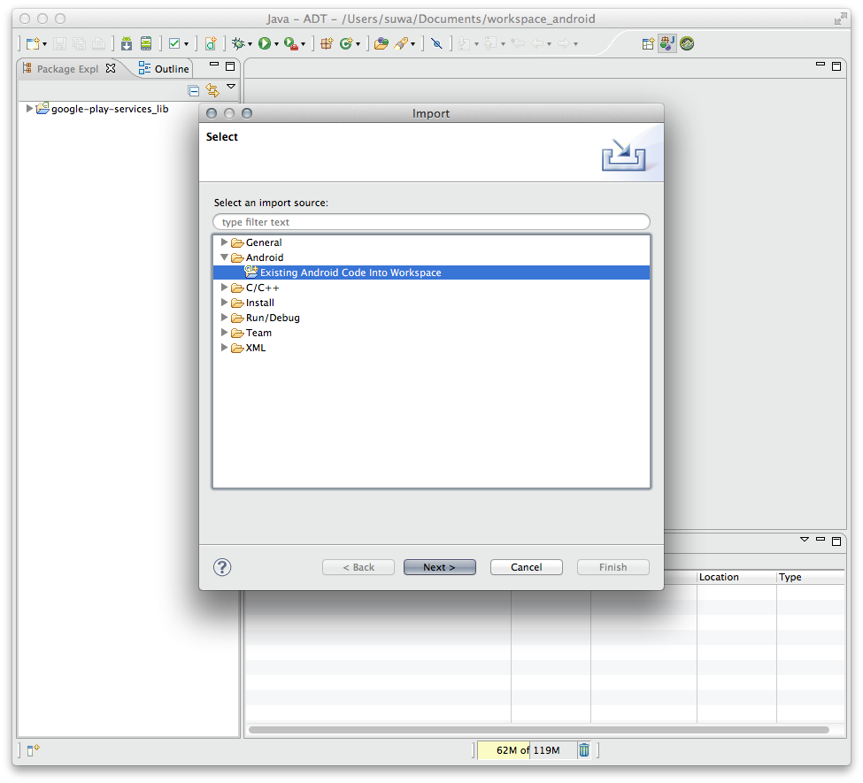The image size is (863, 783).
Task: Open the Run button dropdown arrow
Action: [276, 44]
